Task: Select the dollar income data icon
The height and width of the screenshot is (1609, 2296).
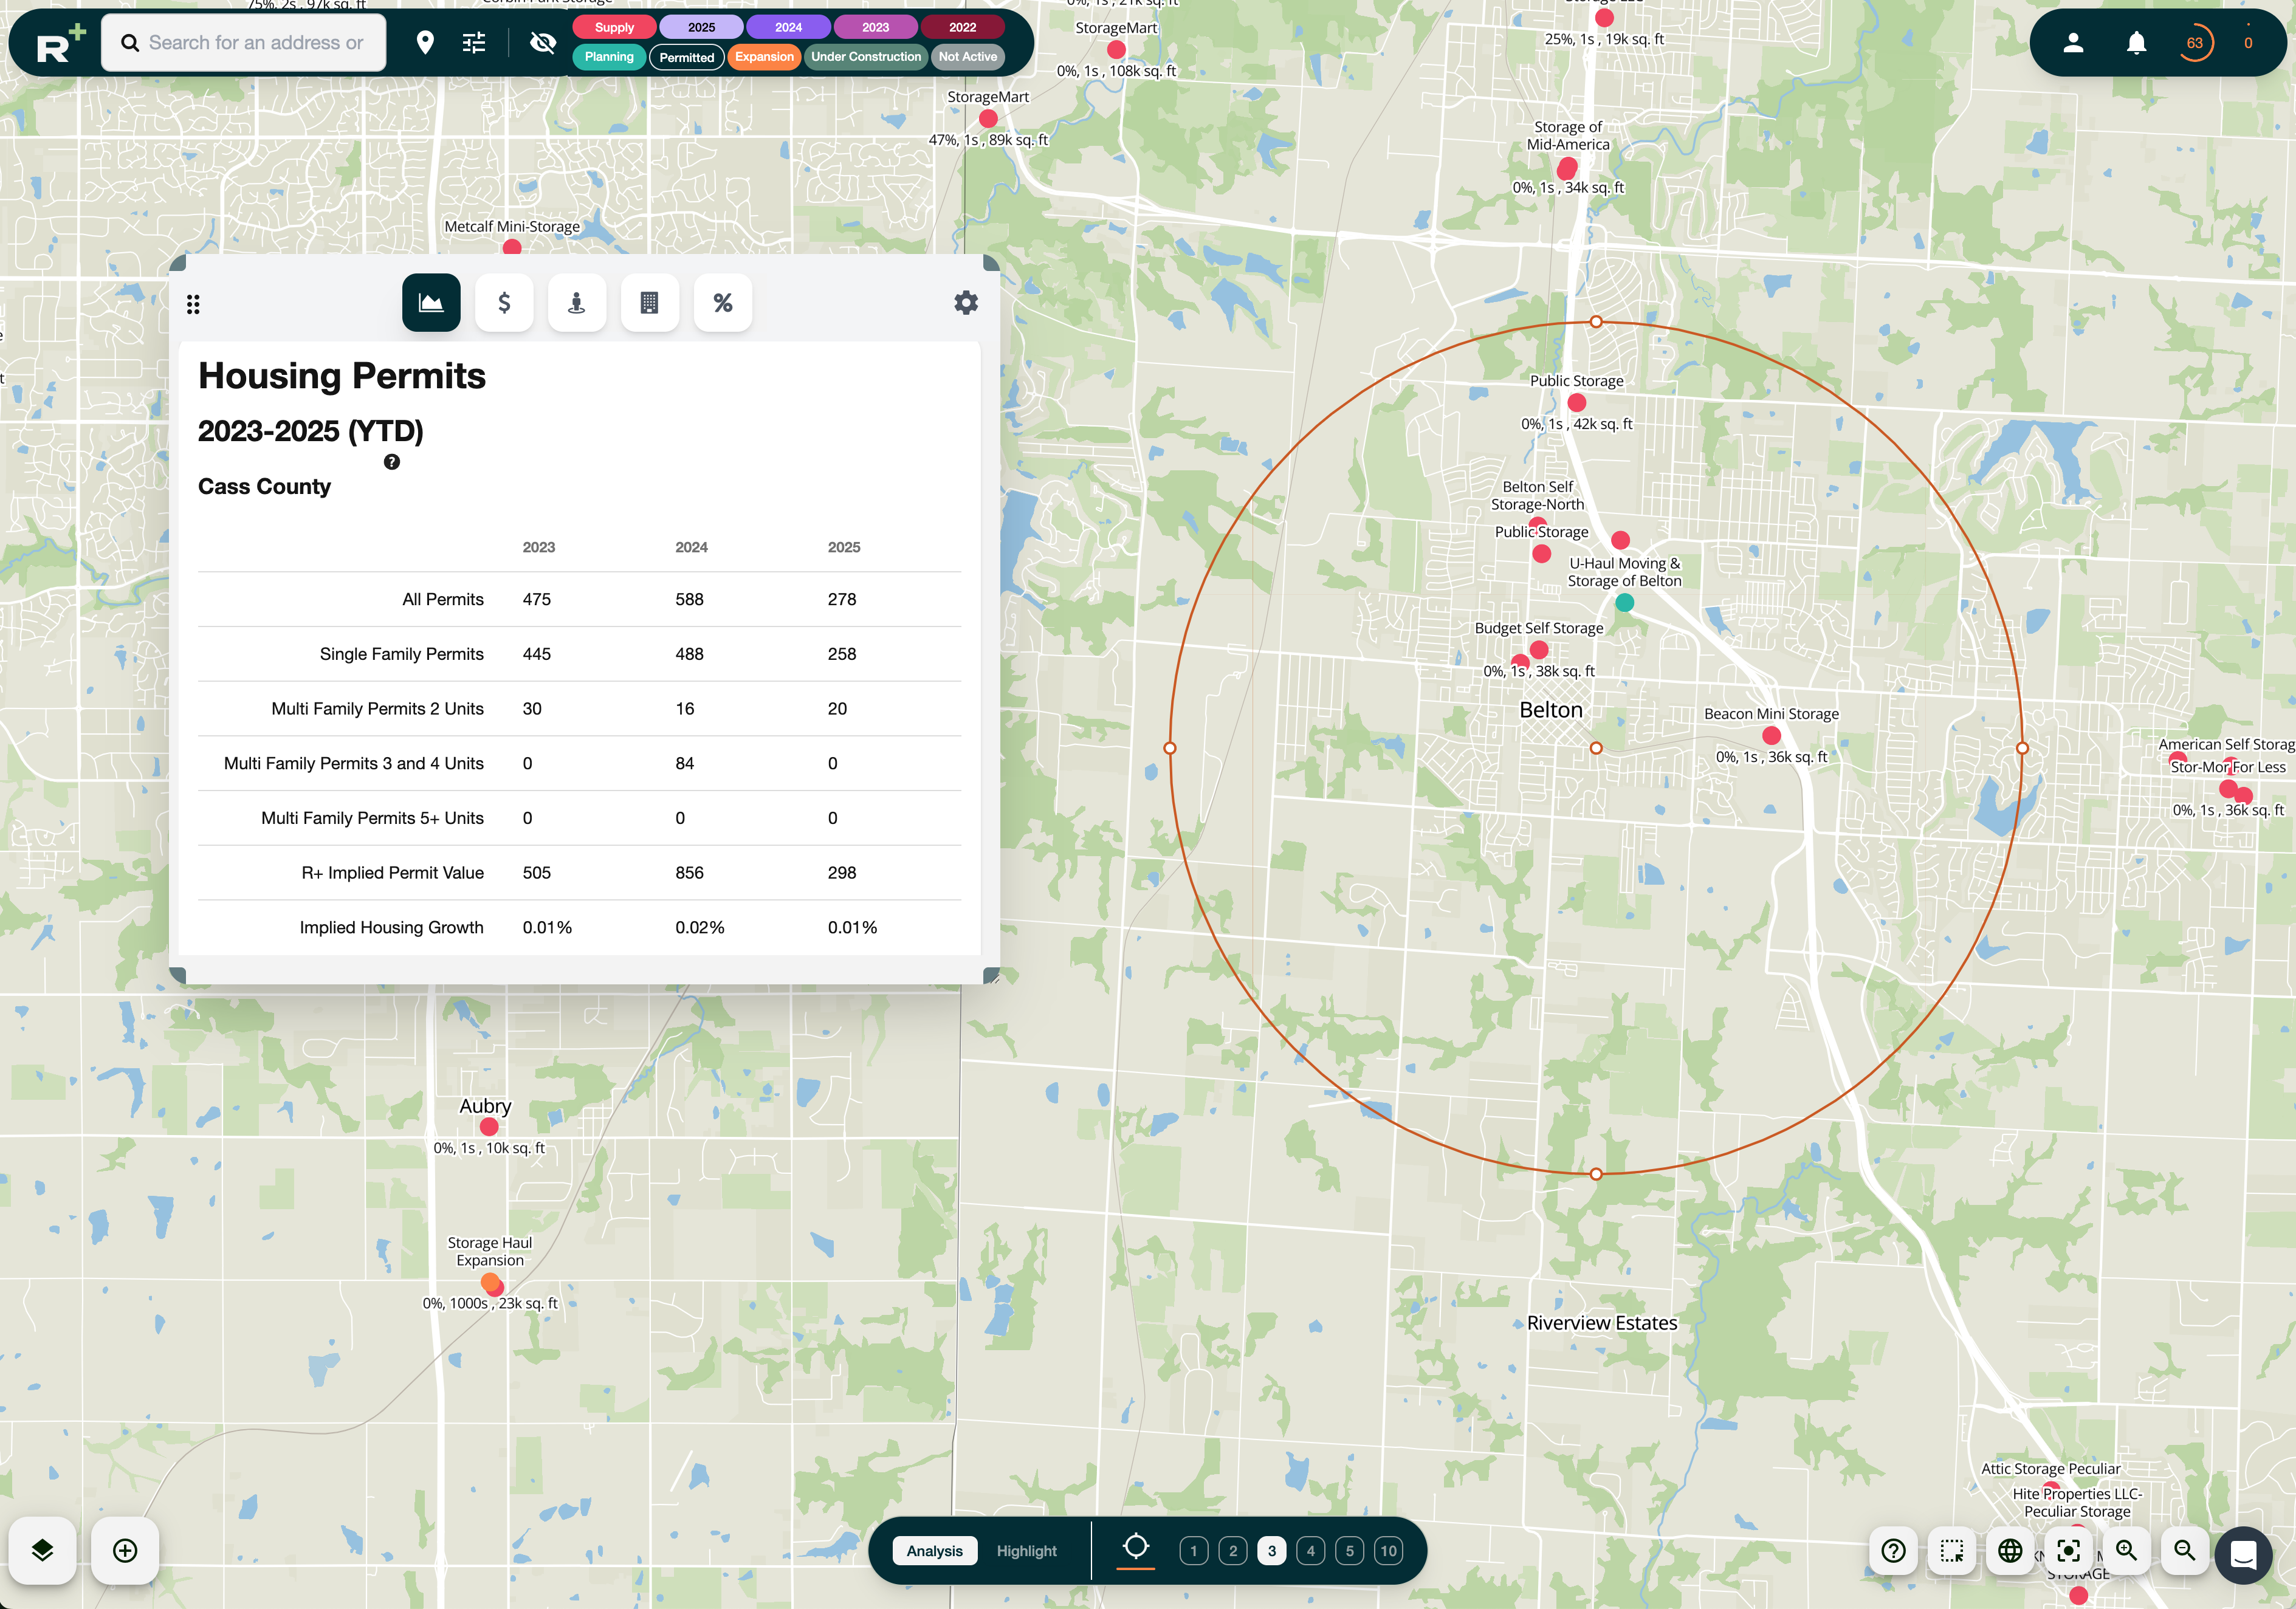Action: pos(504,302)
